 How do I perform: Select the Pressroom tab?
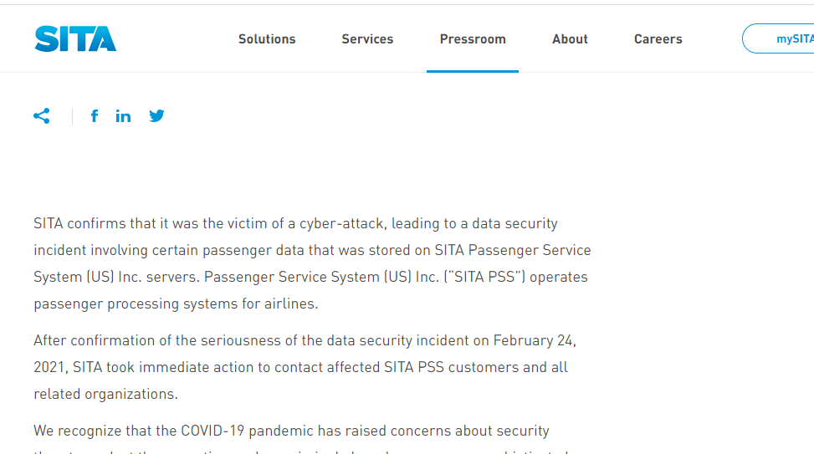473,39
